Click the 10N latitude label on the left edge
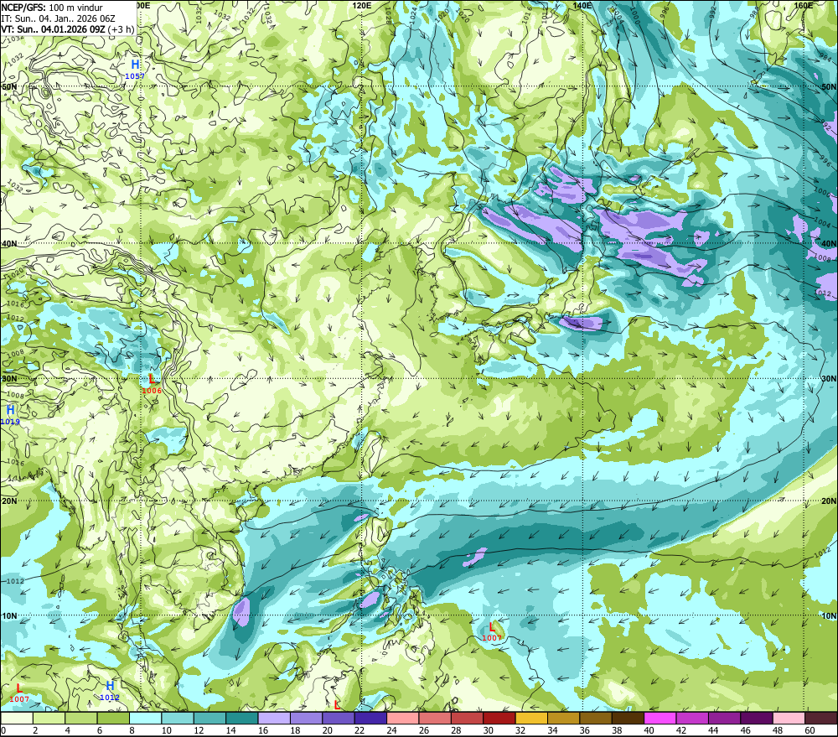 click(9, 616)
